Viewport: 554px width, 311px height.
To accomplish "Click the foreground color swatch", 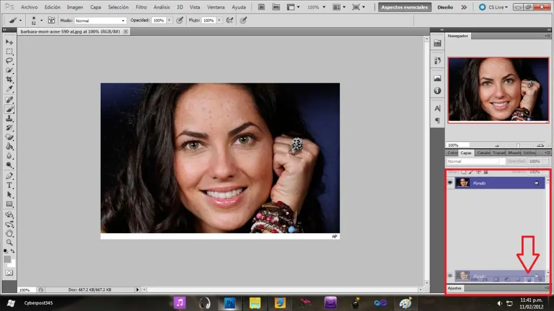I will point(7,260).
